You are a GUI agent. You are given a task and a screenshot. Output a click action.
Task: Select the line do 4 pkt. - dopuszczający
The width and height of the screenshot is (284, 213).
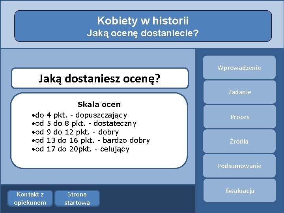point(79,115)
